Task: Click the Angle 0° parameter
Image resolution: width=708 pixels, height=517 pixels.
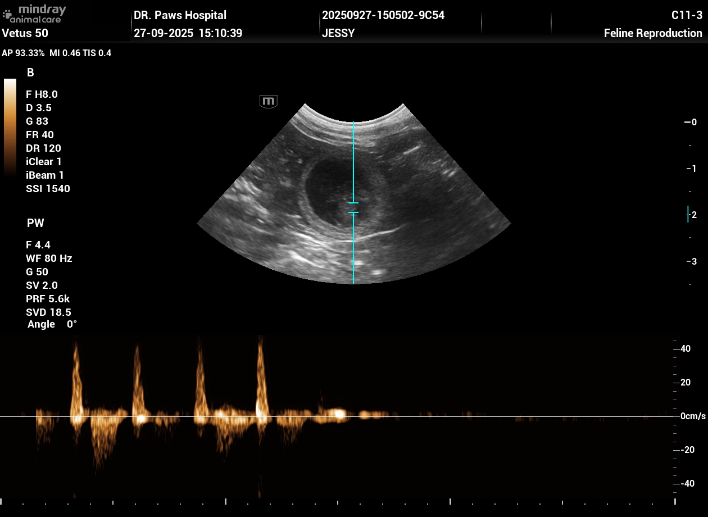Action: point(52,324)
